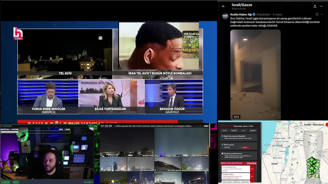Click the Kick logo on beer glass
The height and width of the screenshot is (184, 328).
click(317, 175)
